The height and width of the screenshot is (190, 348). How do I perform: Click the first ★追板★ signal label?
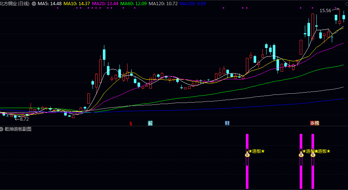[x=257, y=151]
